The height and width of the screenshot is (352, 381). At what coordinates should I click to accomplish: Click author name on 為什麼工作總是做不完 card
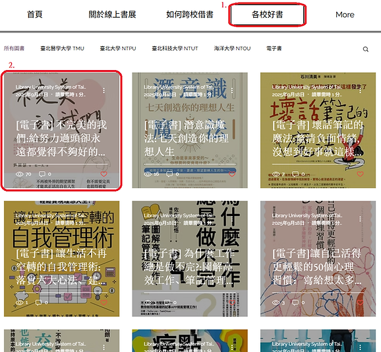[179, 215]
